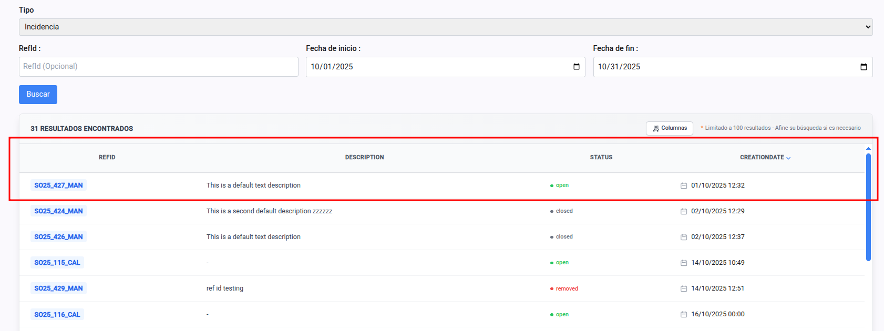Click the Columnas settings button
The width and height of the screenshot is (884, 331).
669,128
